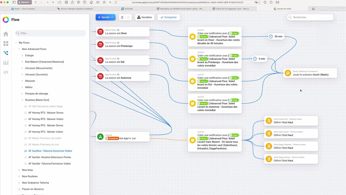Image resolution: width=346 pixels, height=195 pixels.
Task: Open the Passer en Absence flow
Action: tap(33, 189)
